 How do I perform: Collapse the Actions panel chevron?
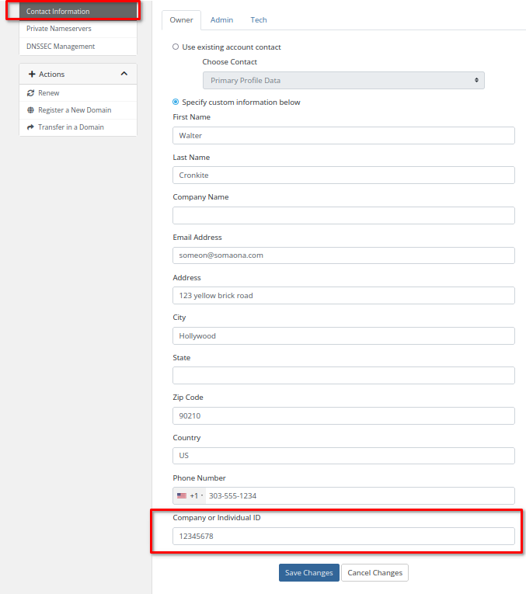click(124, 75)
